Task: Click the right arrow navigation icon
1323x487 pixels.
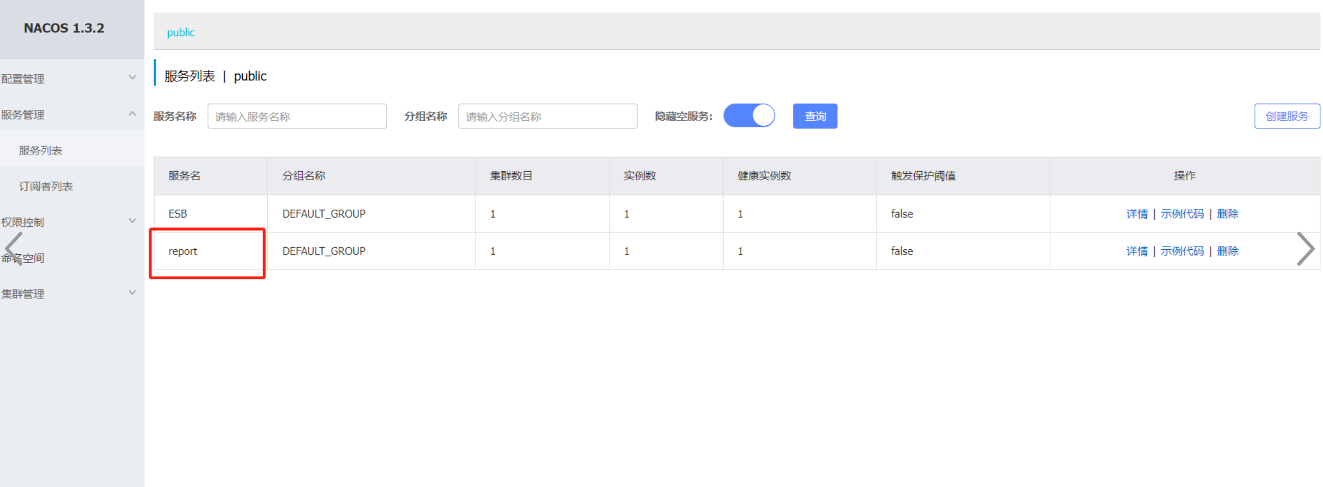Action: pyautogui.click(x=1305, y=249)
